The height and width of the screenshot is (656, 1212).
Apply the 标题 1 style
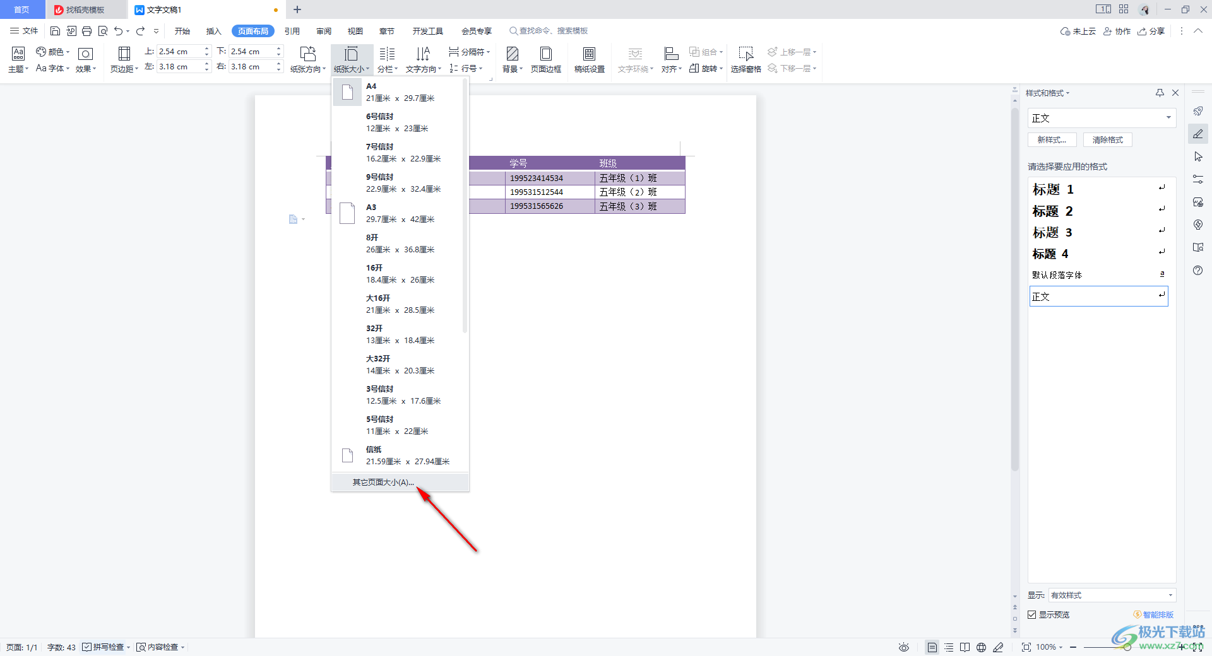click(x=1099, y=189)
